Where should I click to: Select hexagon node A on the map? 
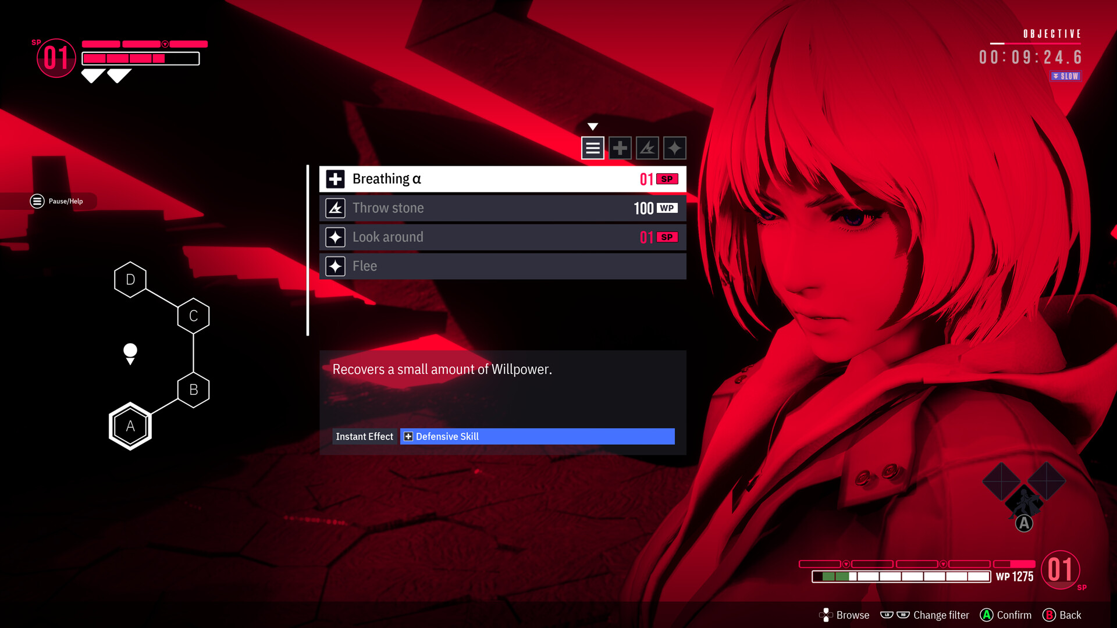(x=130, y=426)
